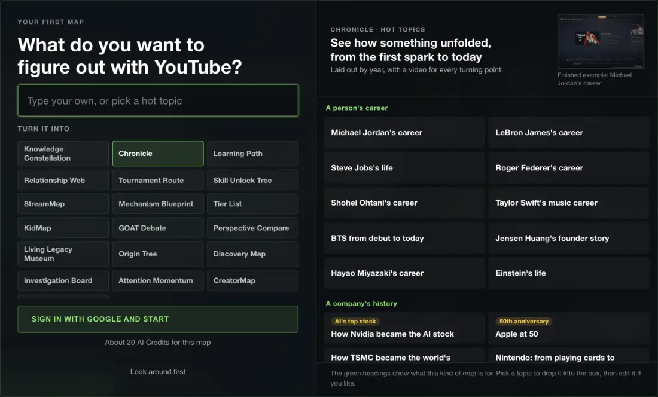Pick the Learning Path map type
The image size is (658, 397).
pyautogui.click(x=252, y=154)
